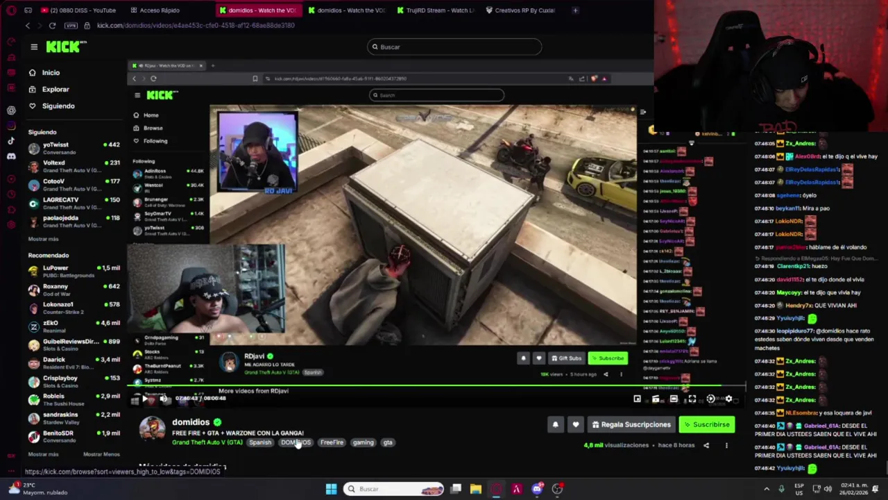Switch to the 'TrujiRD Stream' browser tab
This screenshot has width=888, height=500.
click(436, 10)
